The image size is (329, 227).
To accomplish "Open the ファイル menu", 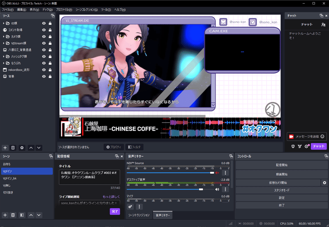I will (x=7, y=9).
